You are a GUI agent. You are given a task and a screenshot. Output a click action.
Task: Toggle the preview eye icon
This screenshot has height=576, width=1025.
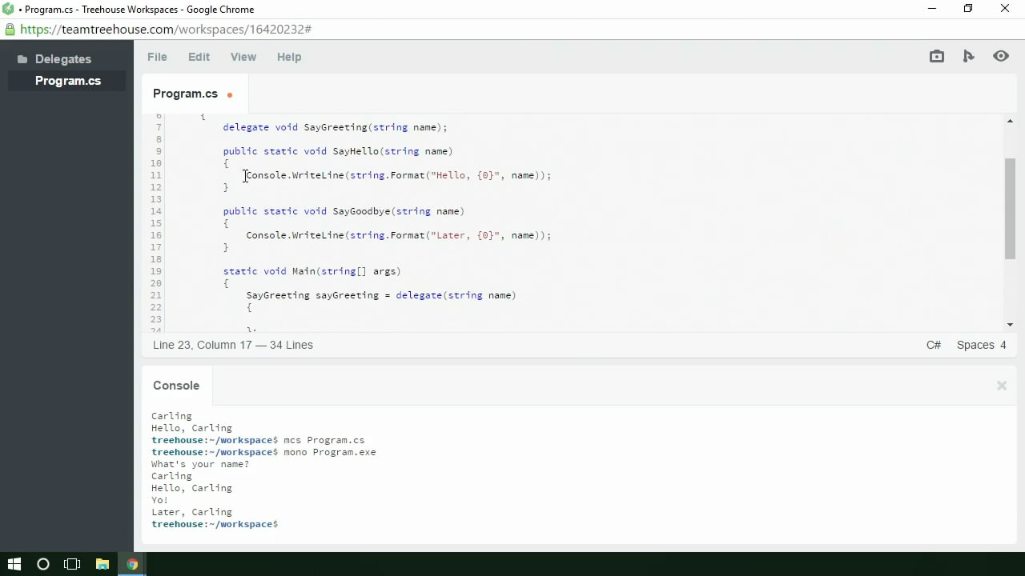tap(1001, 56)
